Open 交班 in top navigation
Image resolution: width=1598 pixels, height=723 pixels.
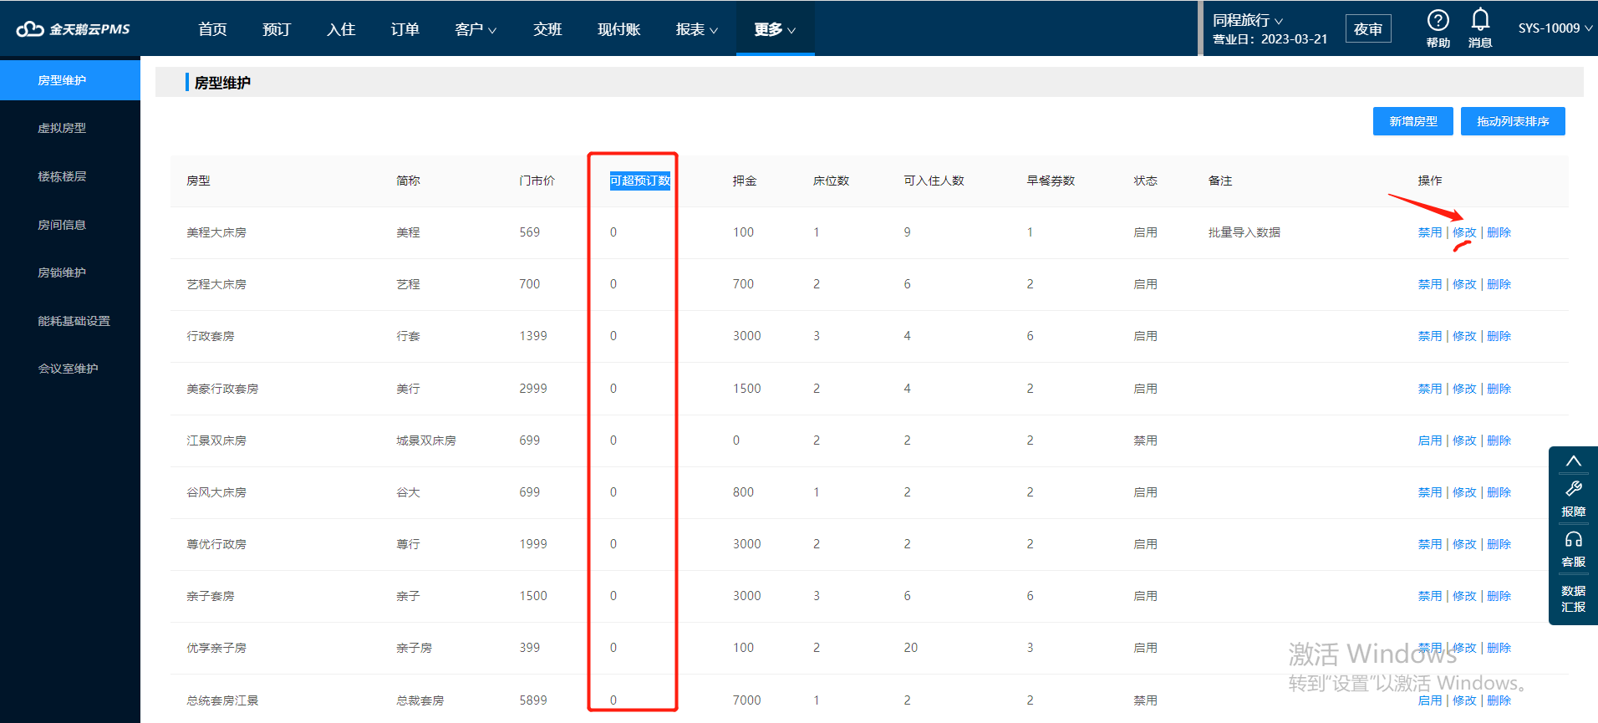coord(547,29)
